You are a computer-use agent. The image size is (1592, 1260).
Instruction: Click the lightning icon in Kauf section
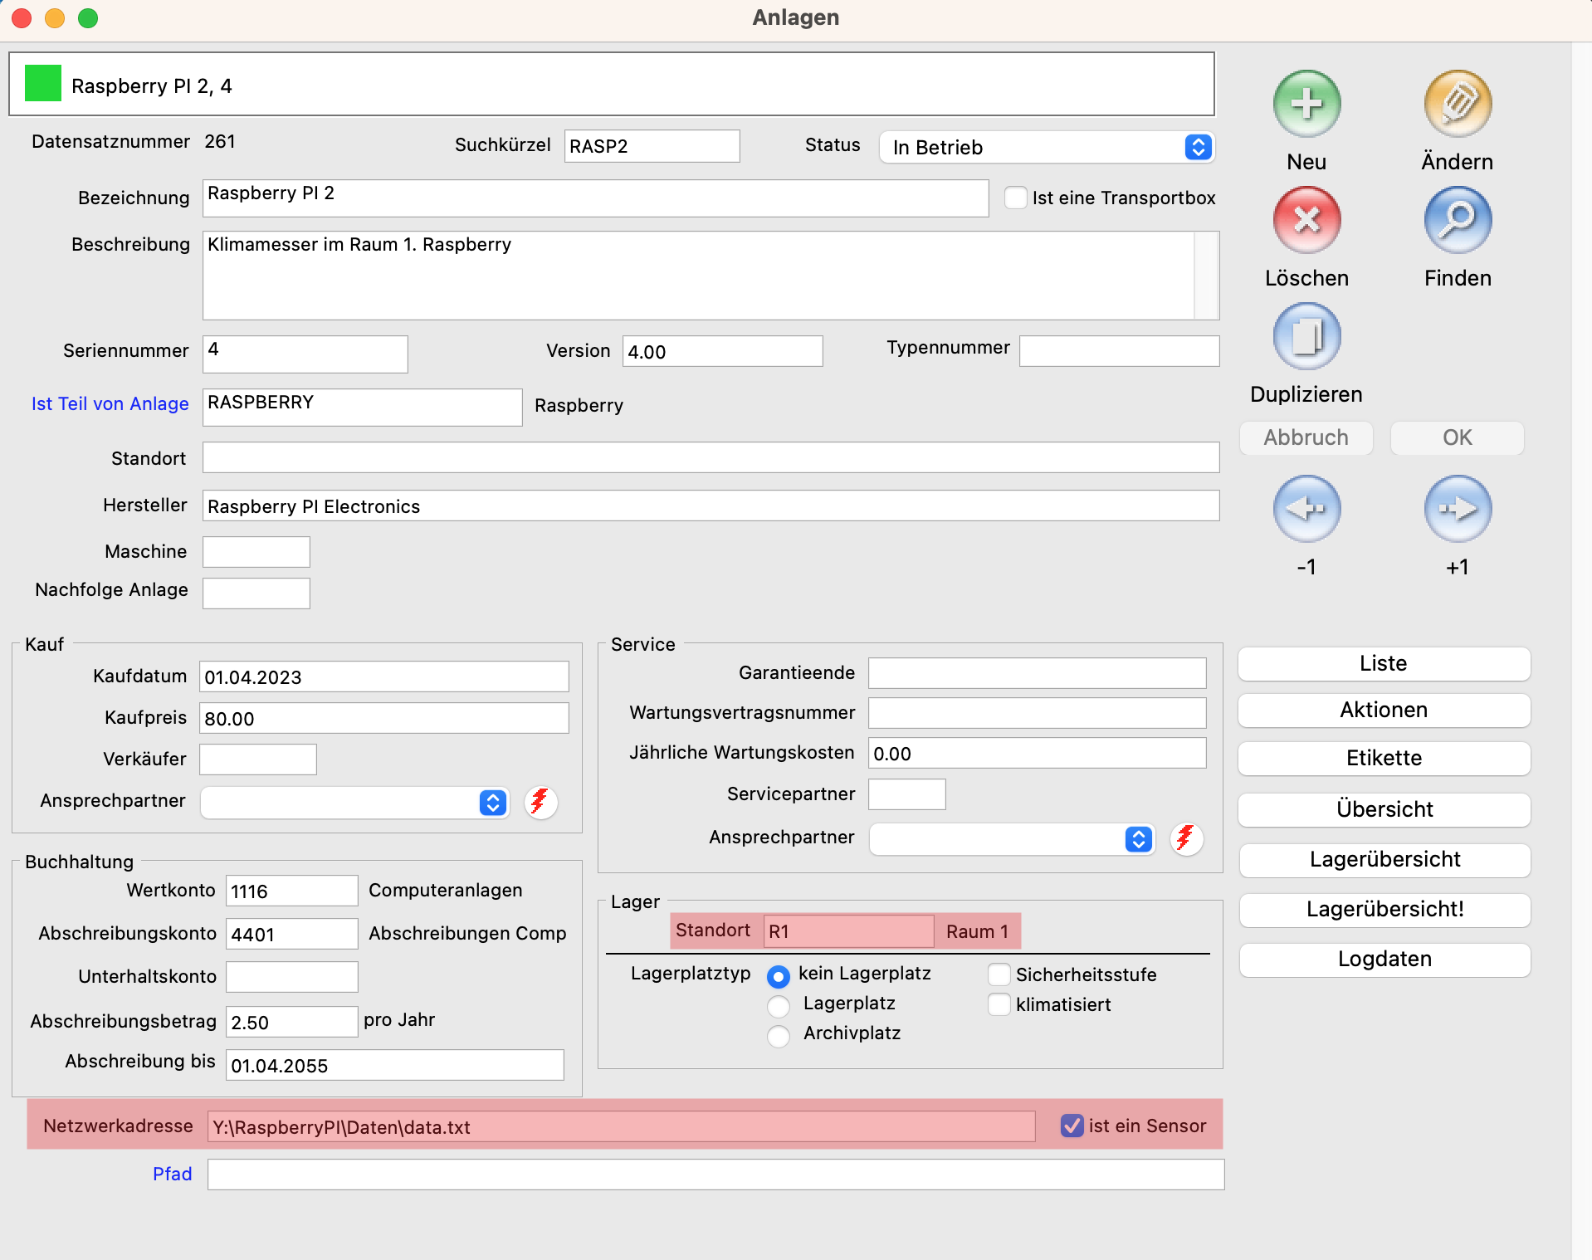pos(540,802)
